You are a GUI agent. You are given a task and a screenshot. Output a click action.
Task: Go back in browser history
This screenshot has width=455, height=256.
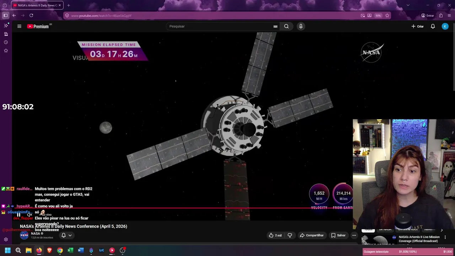[14, 15]
